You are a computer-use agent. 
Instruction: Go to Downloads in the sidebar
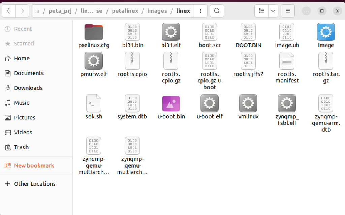tap(28, 88)
